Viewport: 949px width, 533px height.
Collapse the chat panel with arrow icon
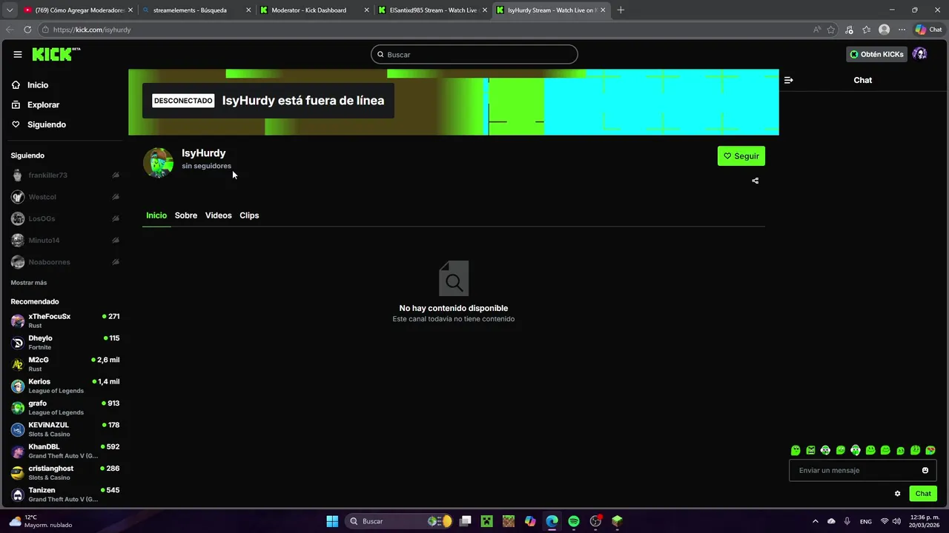788,80
